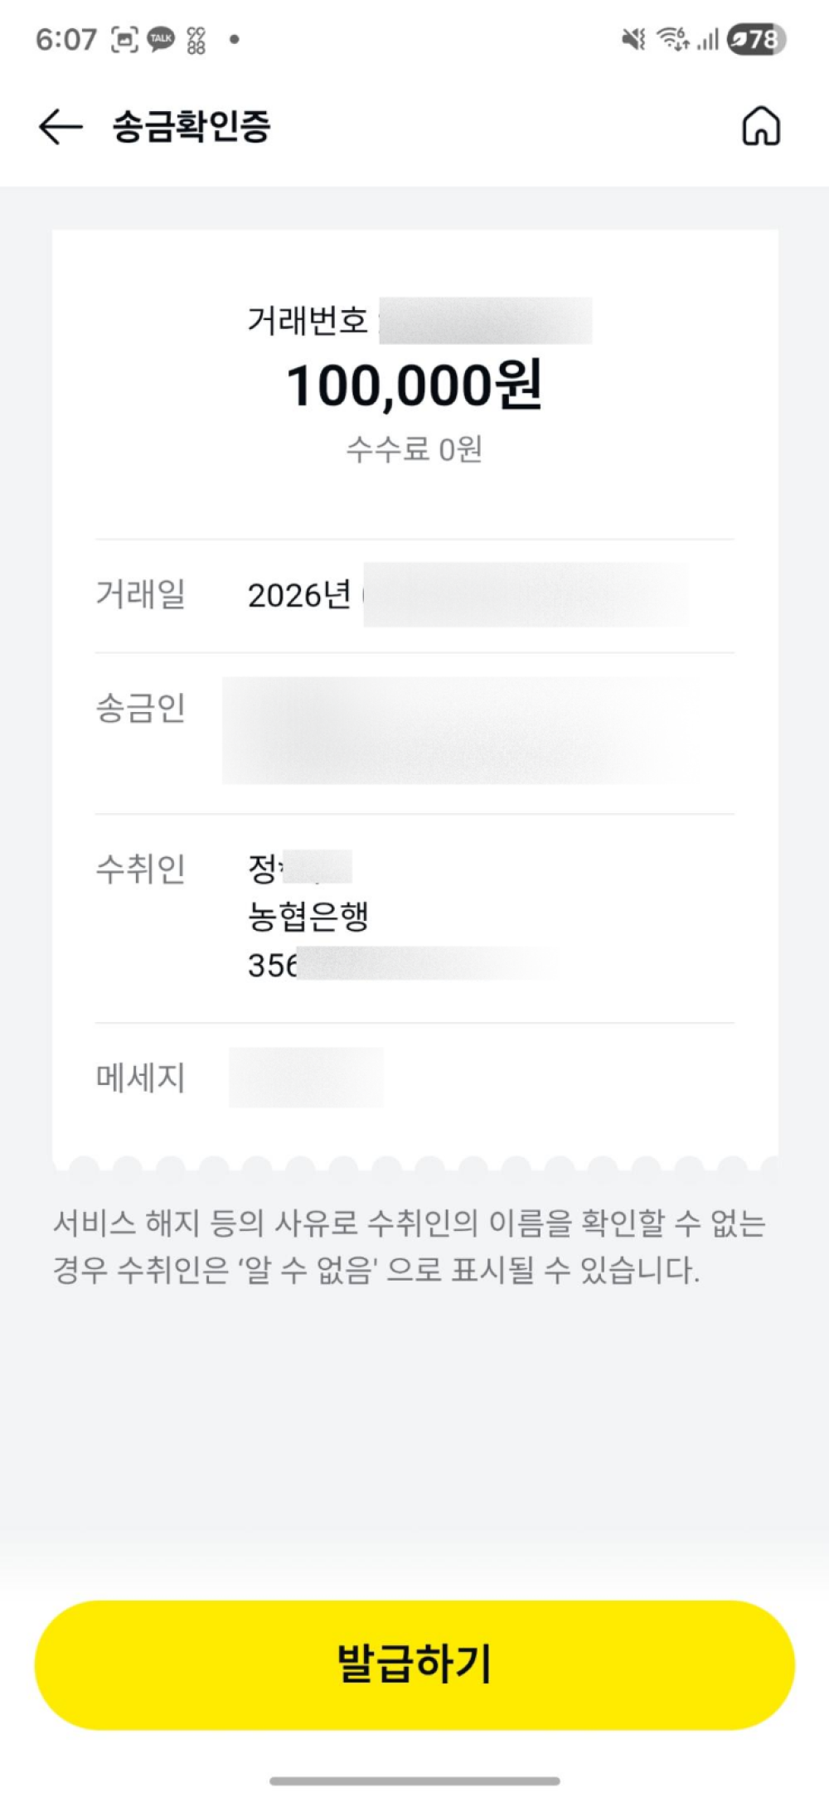Tap the 농협은행 bank name

[308, 917]
